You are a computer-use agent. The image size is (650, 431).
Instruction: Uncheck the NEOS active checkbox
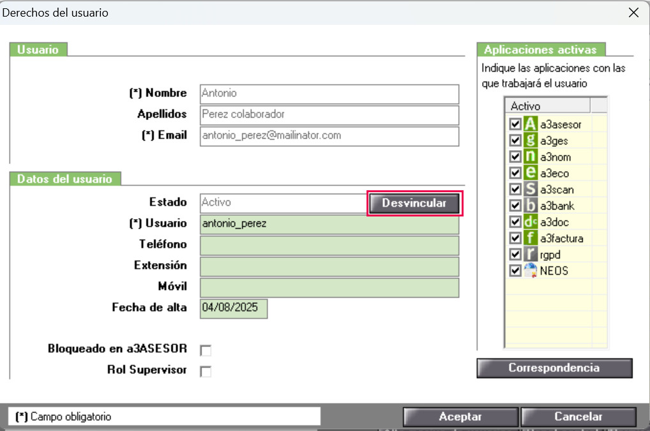515,270
